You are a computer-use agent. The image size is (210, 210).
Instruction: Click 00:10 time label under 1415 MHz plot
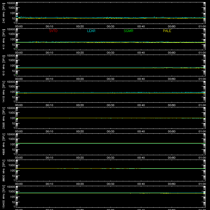49,105
